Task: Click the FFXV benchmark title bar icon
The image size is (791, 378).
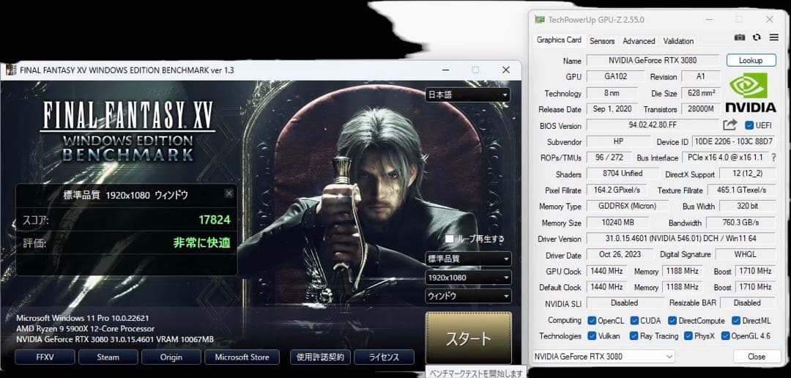Action: pyautogui.click(x=11, y=70)
